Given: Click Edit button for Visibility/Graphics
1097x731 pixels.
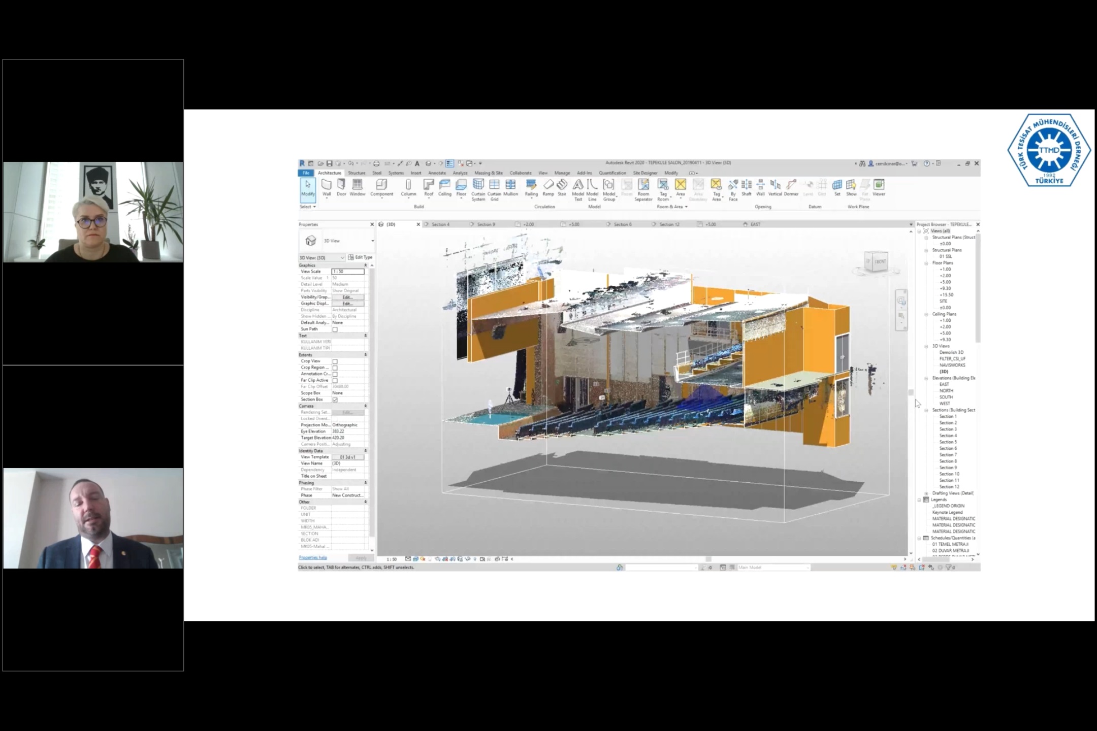Looking at the screenshot, I should click(347, 297).
